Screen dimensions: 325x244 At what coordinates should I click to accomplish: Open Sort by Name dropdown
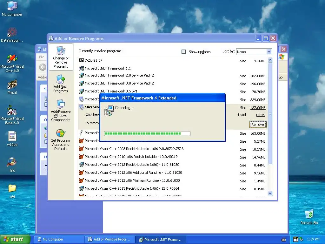[x=269, y=52]
